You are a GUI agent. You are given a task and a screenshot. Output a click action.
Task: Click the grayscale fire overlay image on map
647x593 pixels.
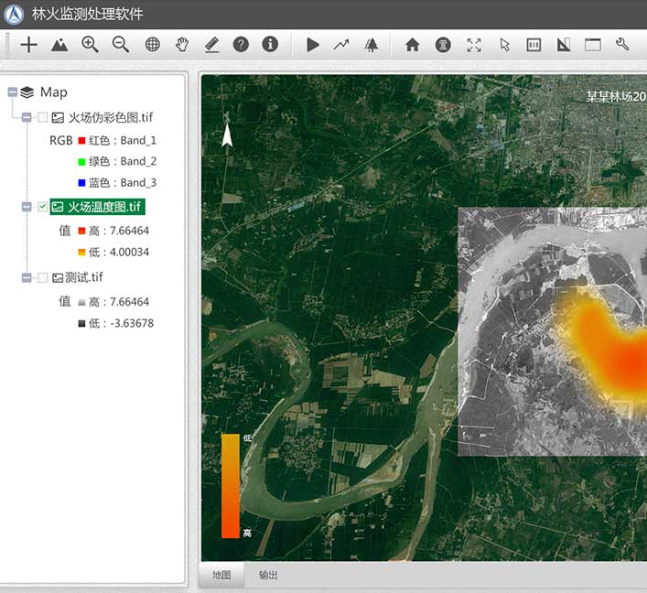point(552,332)
